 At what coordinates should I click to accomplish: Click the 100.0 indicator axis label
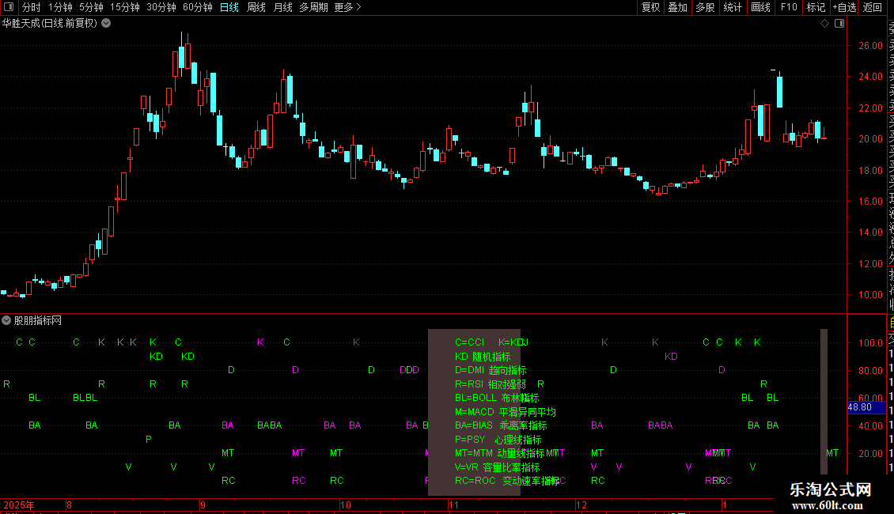[x=870, y=343]
